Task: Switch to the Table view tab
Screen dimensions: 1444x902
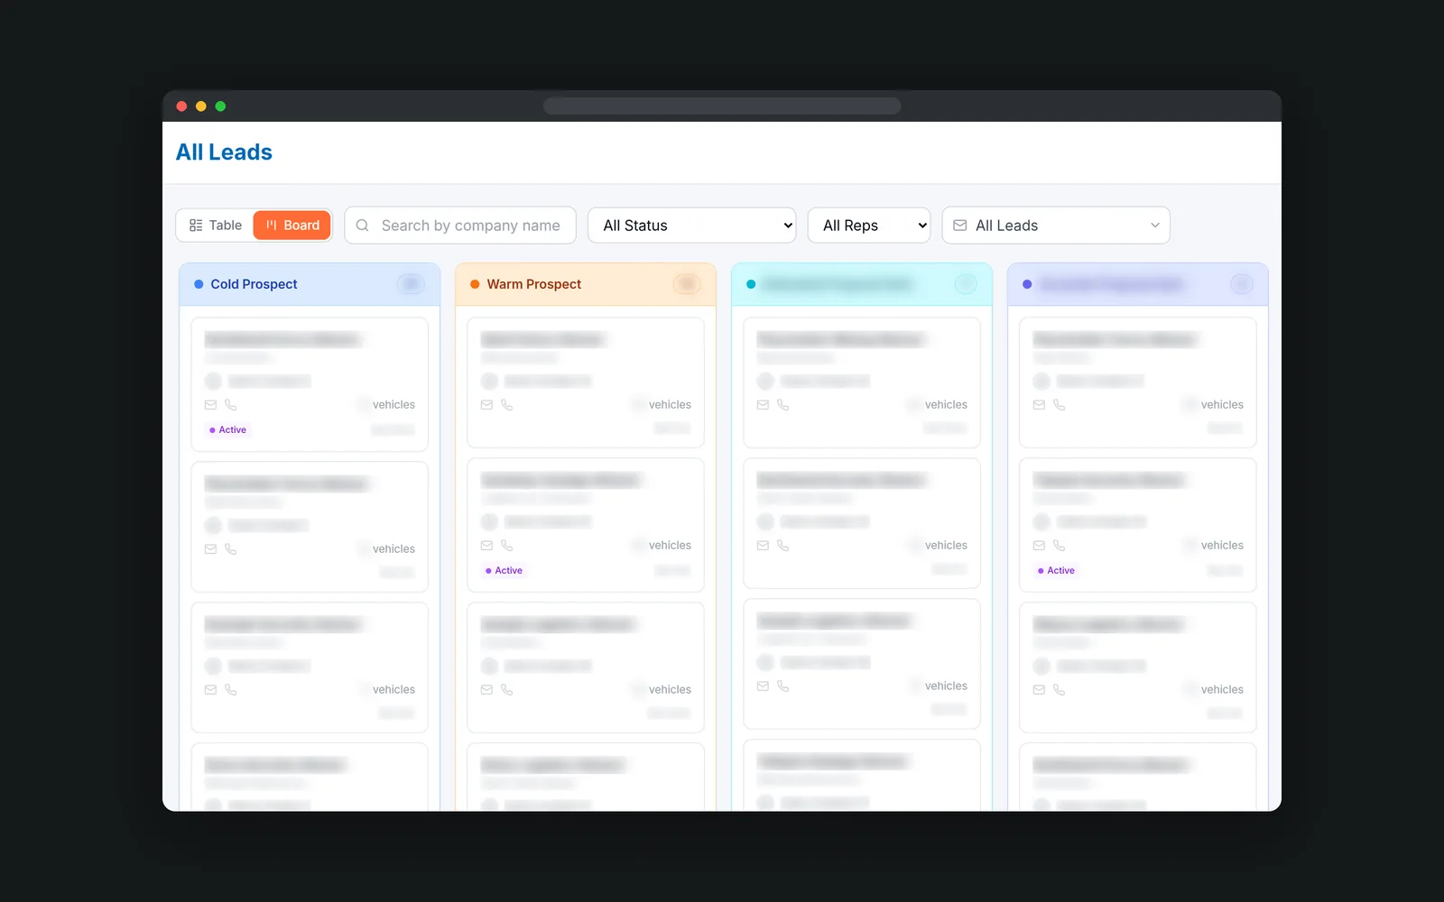Action: pyautogui.click(x=216, y=225)
